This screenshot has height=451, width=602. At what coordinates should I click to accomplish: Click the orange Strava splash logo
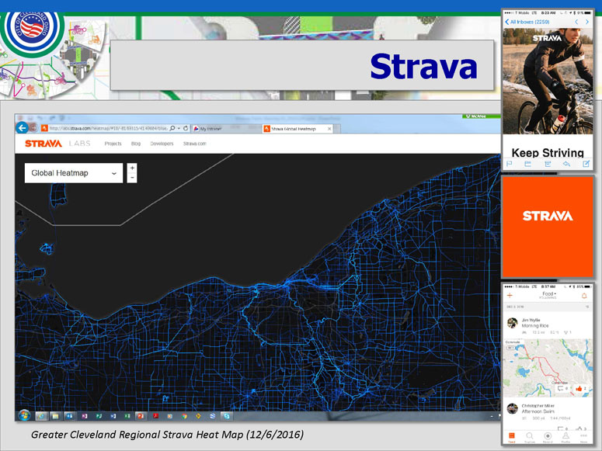click(548, 216)
